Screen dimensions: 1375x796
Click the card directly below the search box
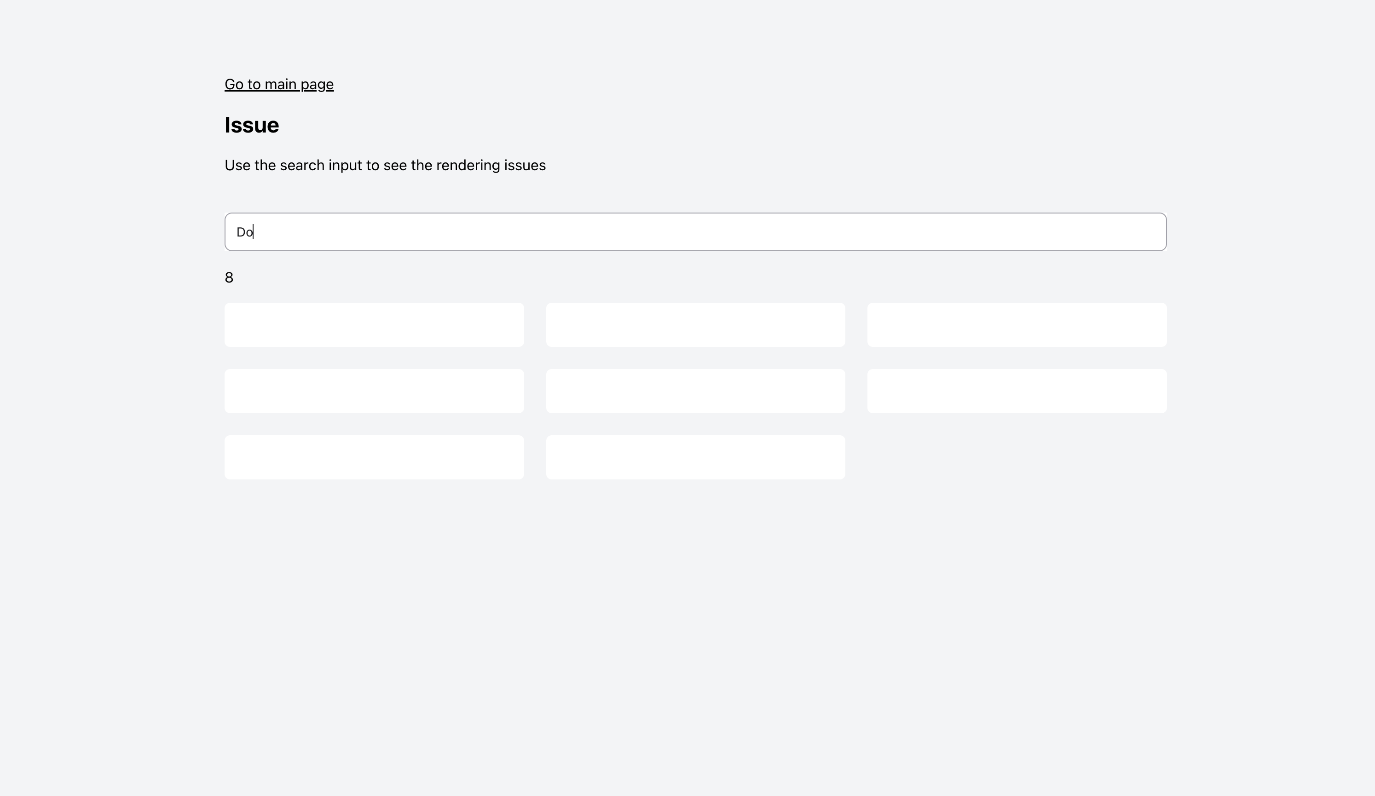point(374,325)
